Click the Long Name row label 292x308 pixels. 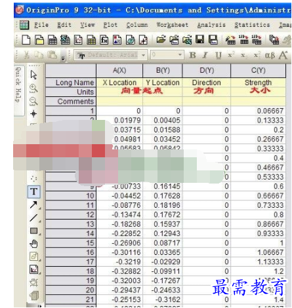[71, 83]
